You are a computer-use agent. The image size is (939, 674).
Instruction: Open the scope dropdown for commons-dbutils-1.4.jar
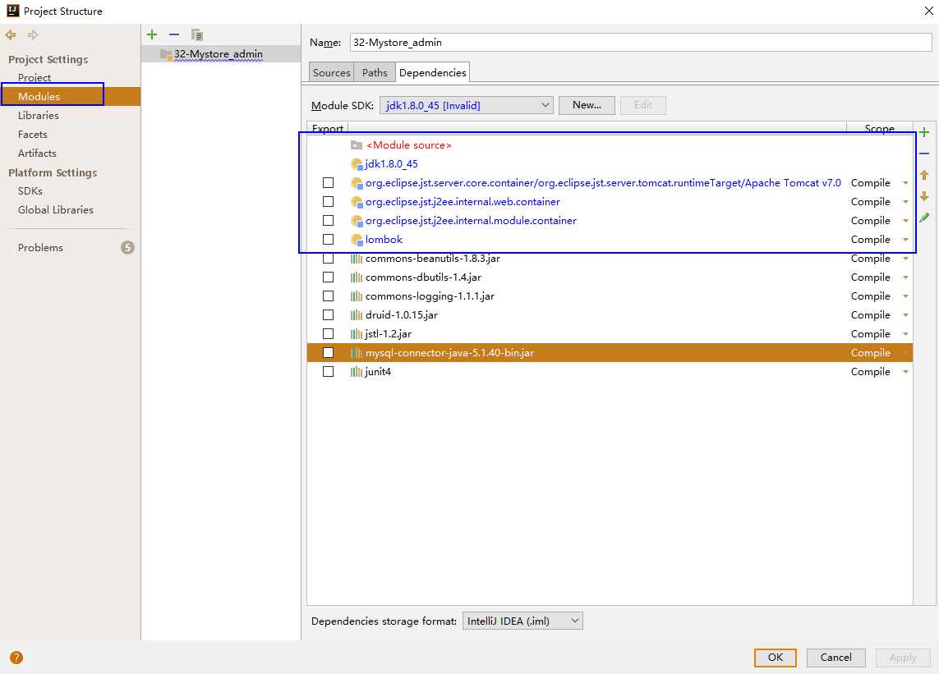tap(905, 277)
